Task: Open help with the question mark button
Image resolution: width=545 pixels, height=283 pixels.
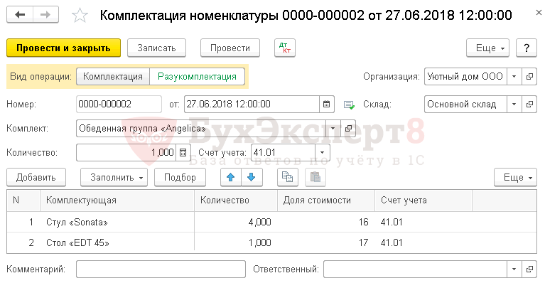Action: tap(527, 48)
